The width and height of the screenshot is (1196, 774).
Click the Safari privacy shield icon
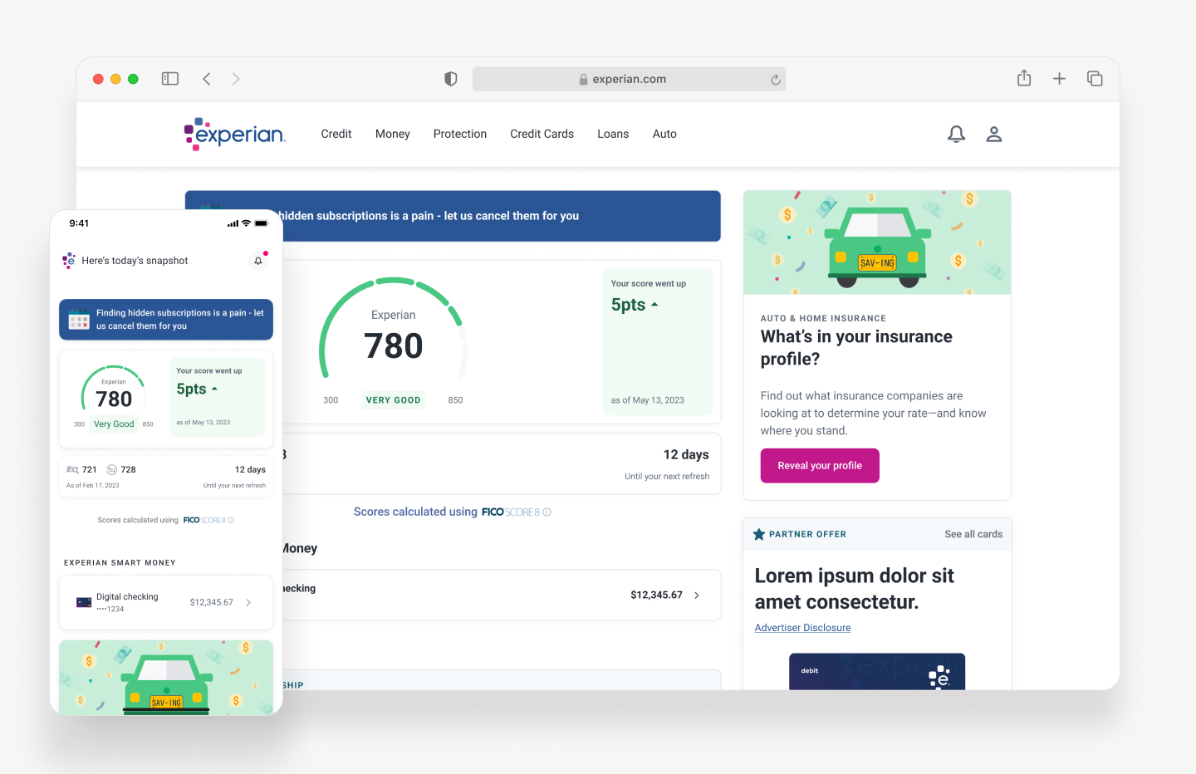click(450, 78)
